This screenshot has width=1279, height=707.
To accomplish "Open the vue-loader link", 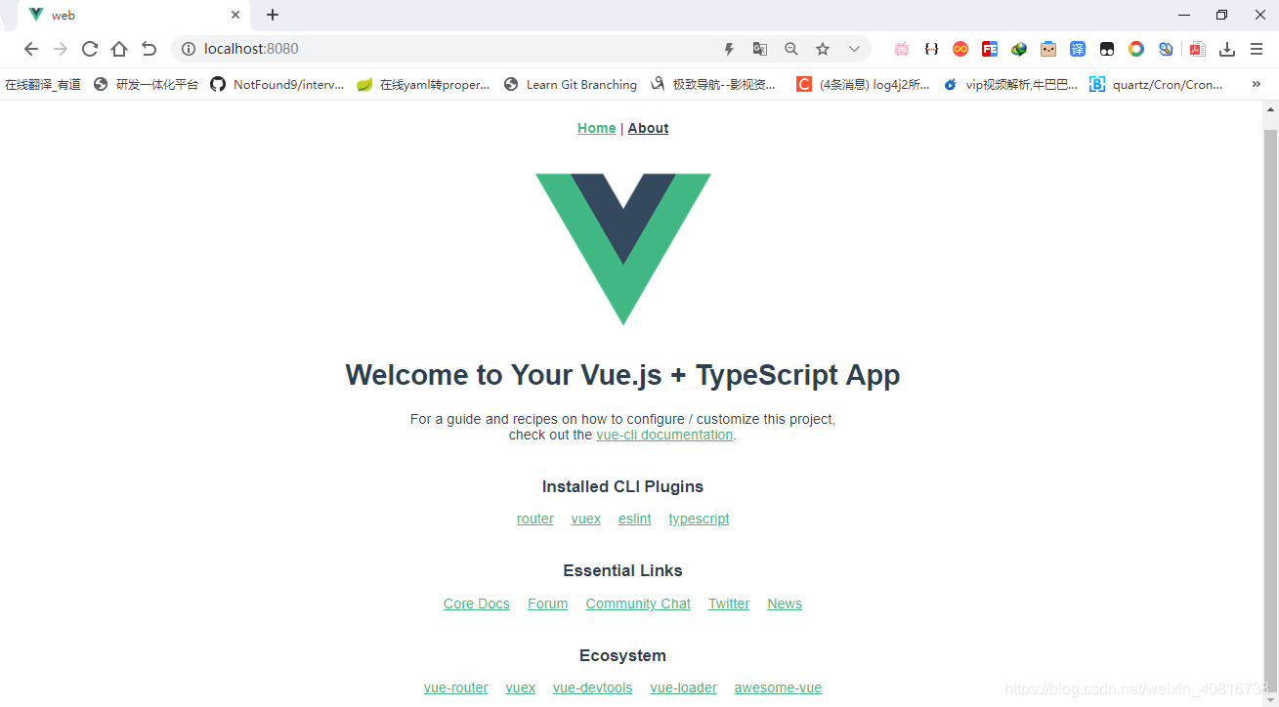I will 684,687.
